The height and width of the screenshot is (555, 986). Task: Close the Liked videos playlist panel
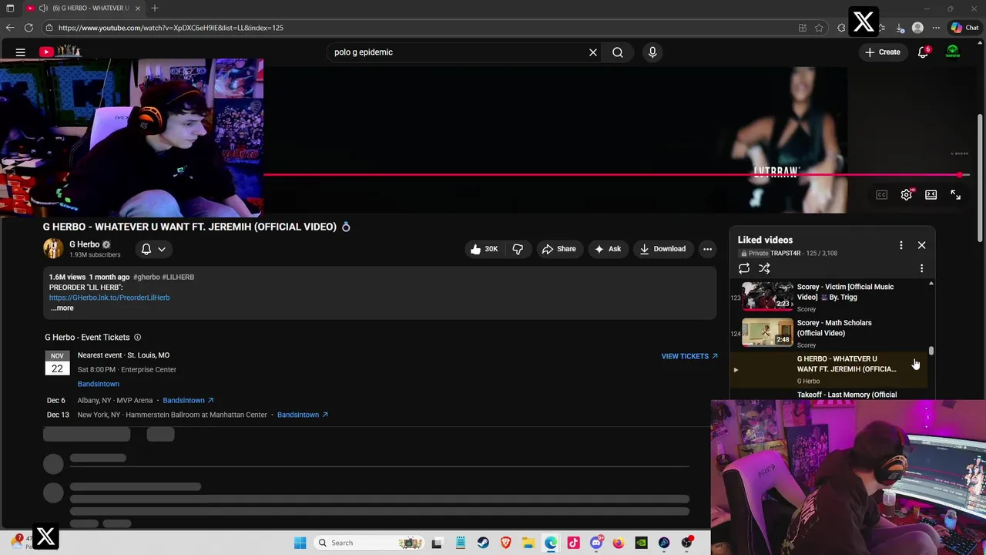pos(921,245)
